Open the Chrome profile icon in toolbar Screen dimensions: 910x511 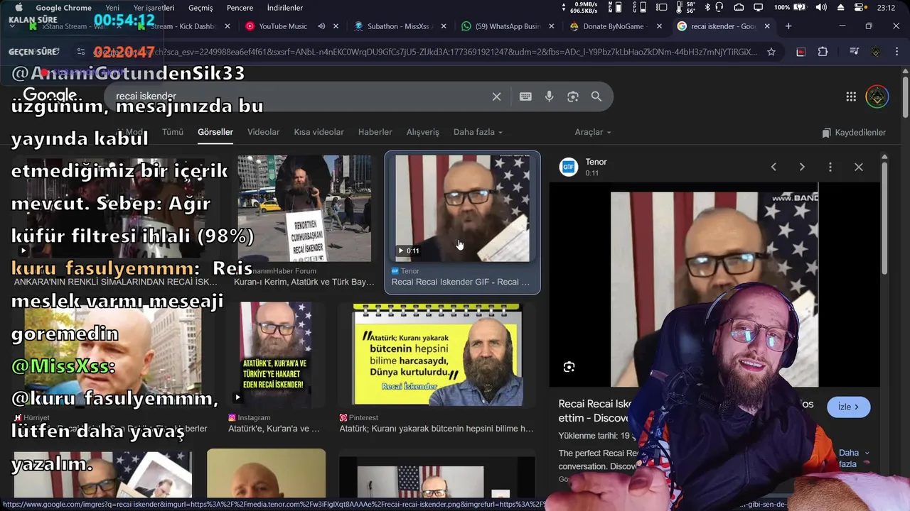[876, 52]
